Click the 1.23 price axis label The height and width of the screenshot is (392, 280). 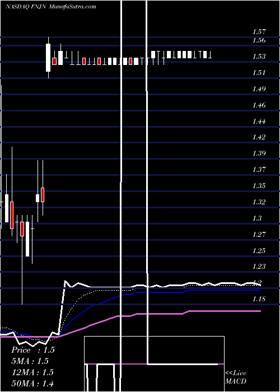point(259,267)
